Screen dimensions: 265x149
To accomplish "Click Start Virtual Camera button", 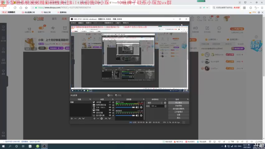I will click(179, 109).
